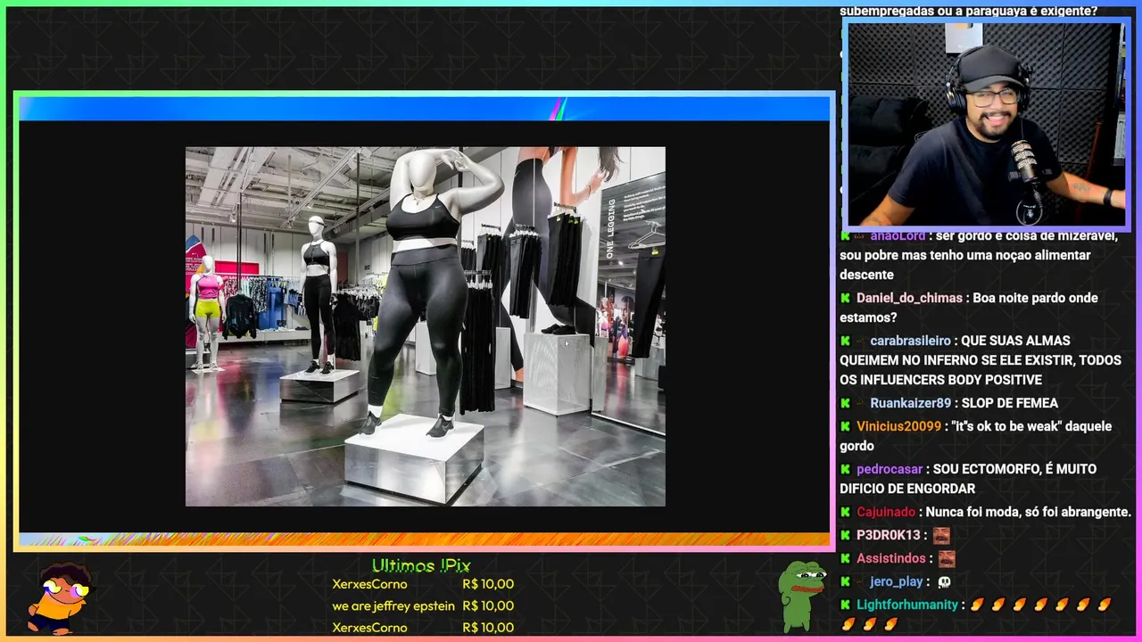
Task: Click the P3DR0K13 username
Action: pyautogui.click(x=888, y=535)
